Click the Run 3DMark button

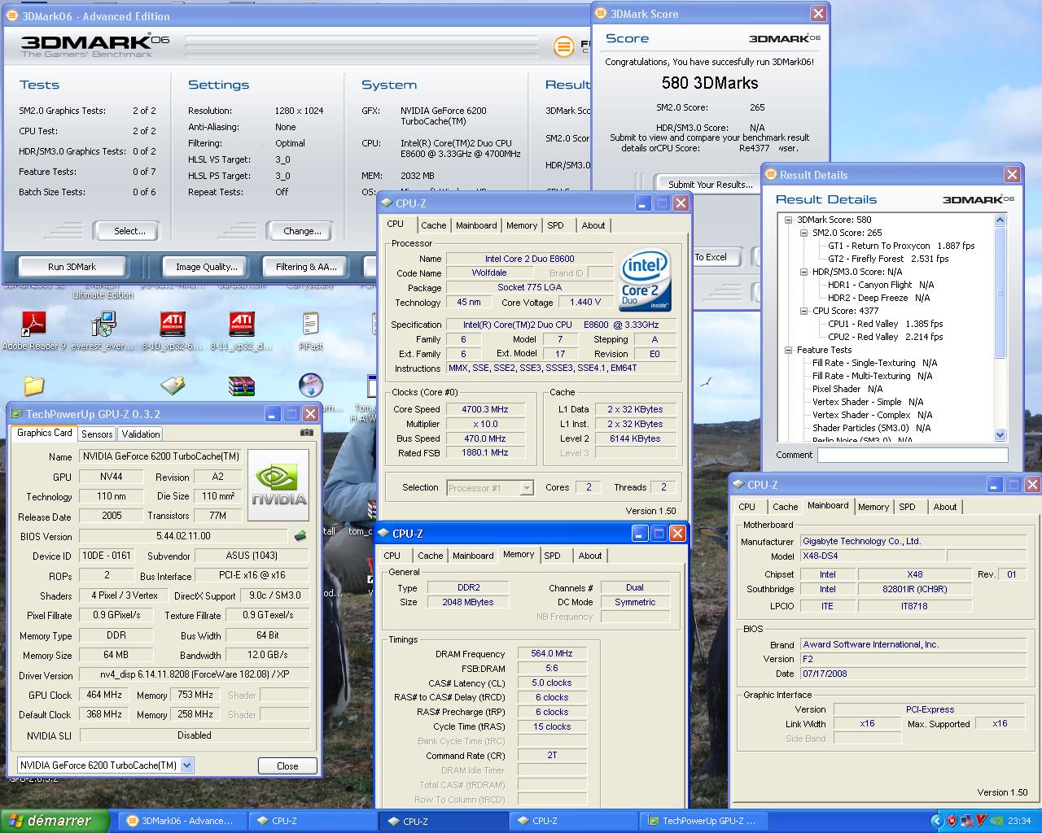tap(72, 267)
